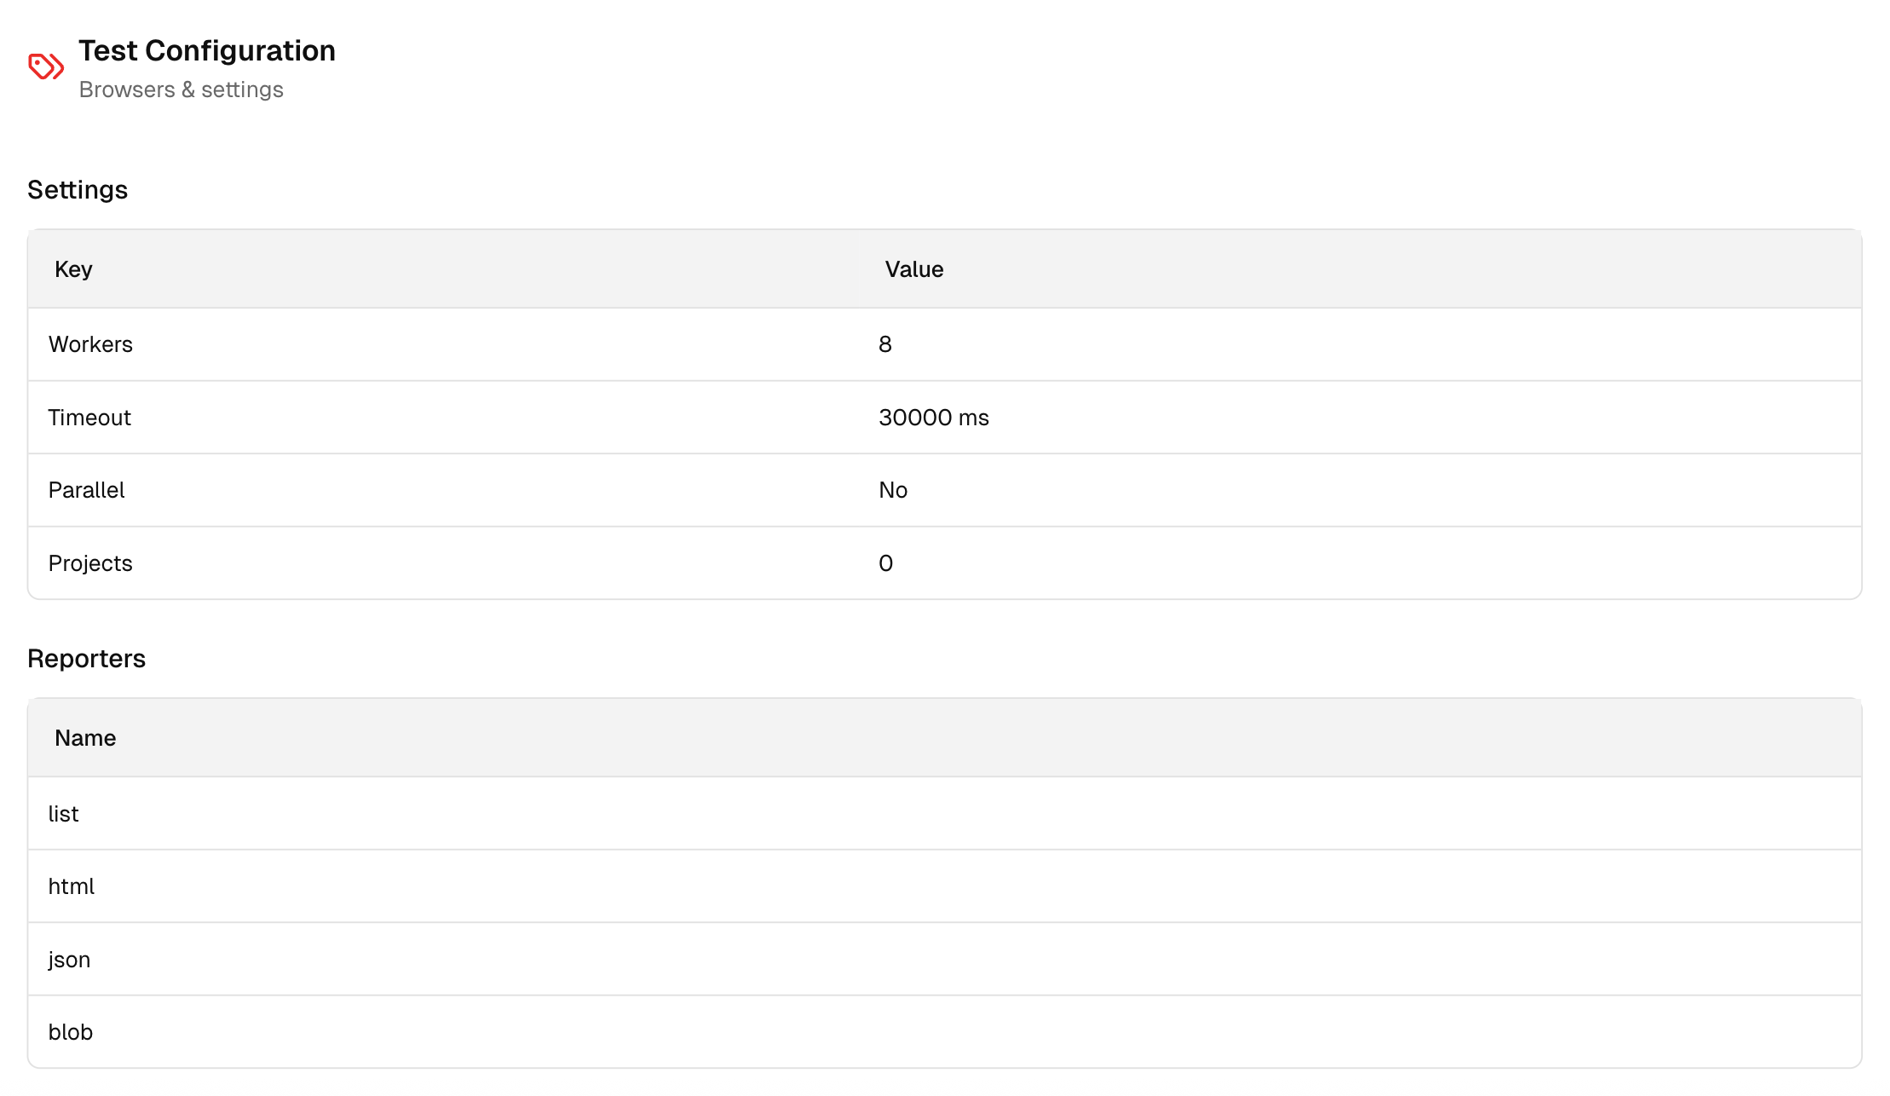Click the red tags icon beside Test Configuration
The height and width of the screenshot is (1096, 1890).
46,66
